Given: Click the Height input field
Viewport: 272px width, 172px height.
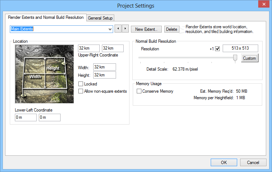Looking at the screenshot, I should coord(104,75).
